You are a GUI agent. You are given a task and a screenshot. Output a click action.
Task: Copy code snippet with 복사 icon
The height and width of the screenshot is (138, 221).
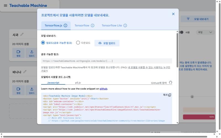(170, 95)
